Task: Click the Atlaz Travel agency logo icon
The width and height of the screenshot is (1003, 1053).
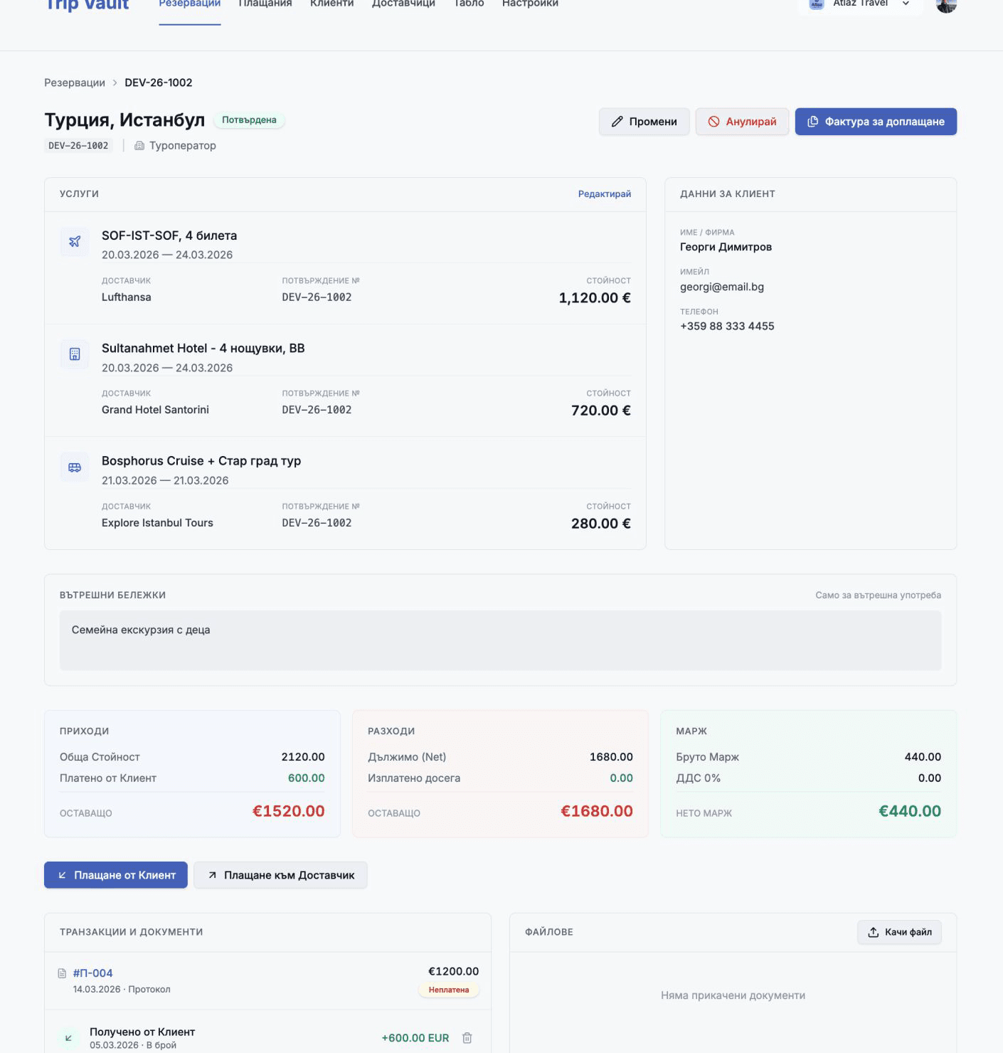Action: [x=817, y=4]
